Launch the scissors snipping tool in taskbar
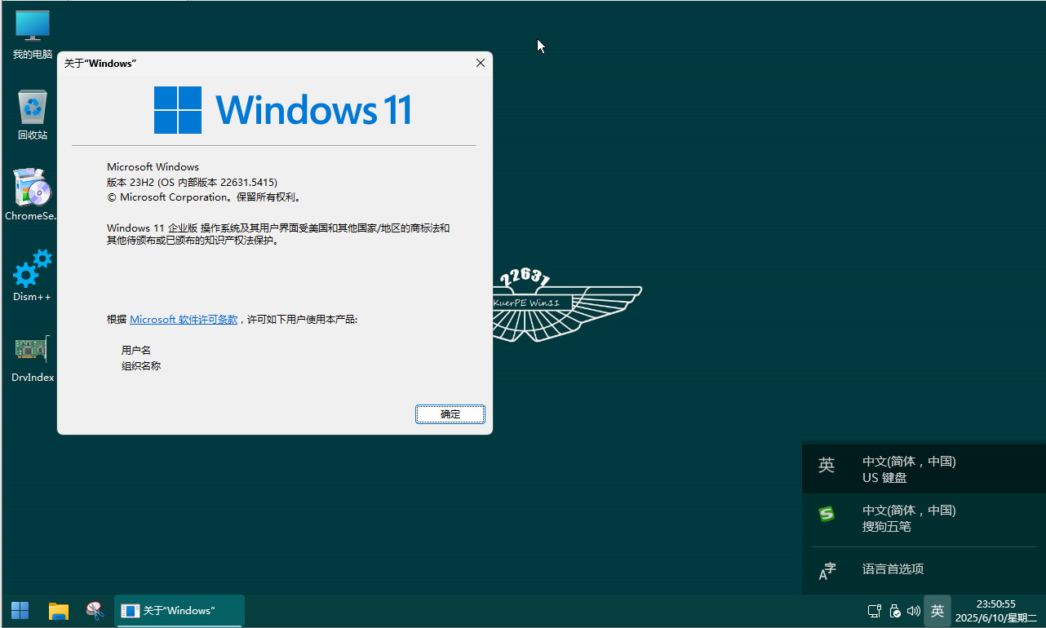 [95, 611]
